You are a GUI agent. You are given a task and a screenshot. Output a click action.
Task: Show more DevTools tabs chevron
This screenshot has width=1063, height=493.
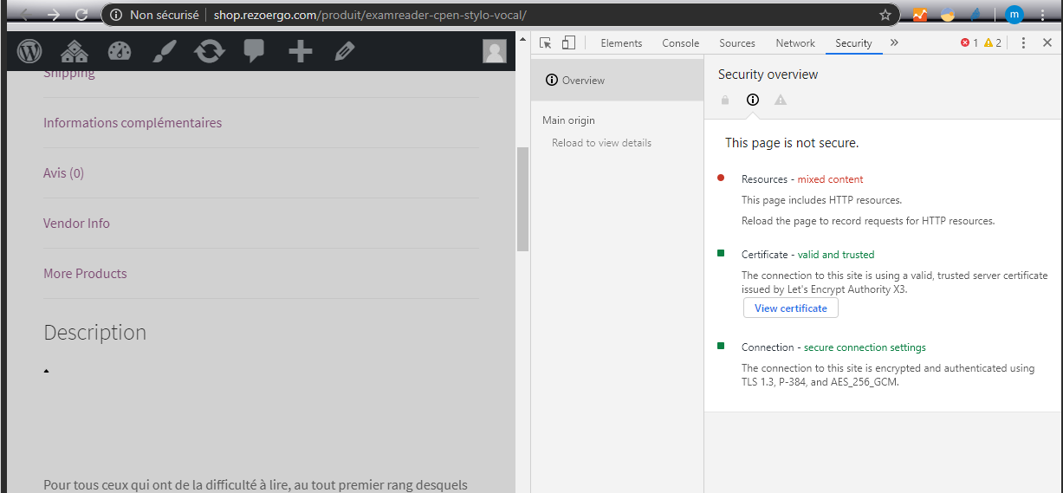(x=894, y=42)
